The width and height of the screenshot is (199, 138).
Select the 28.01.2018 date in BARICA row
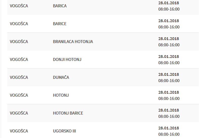point(169,3)
